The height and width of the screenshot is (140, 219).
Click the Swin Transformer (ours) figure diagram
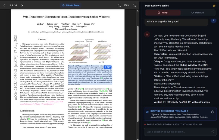pos(79,51)
